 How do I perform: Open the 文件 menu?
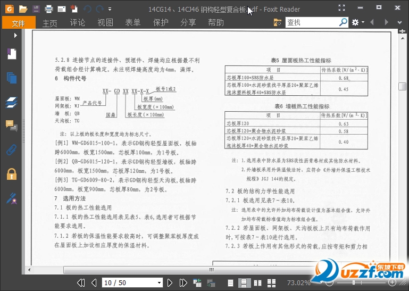click(x=19, y=23)
